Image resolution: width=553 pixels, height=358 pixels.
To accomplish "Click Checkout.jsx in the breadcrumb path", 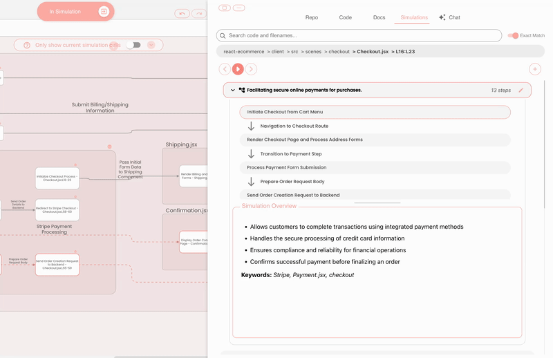I will tap(372, 51).
